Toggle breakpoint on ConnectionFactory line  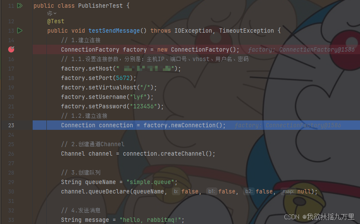(11, 49)
